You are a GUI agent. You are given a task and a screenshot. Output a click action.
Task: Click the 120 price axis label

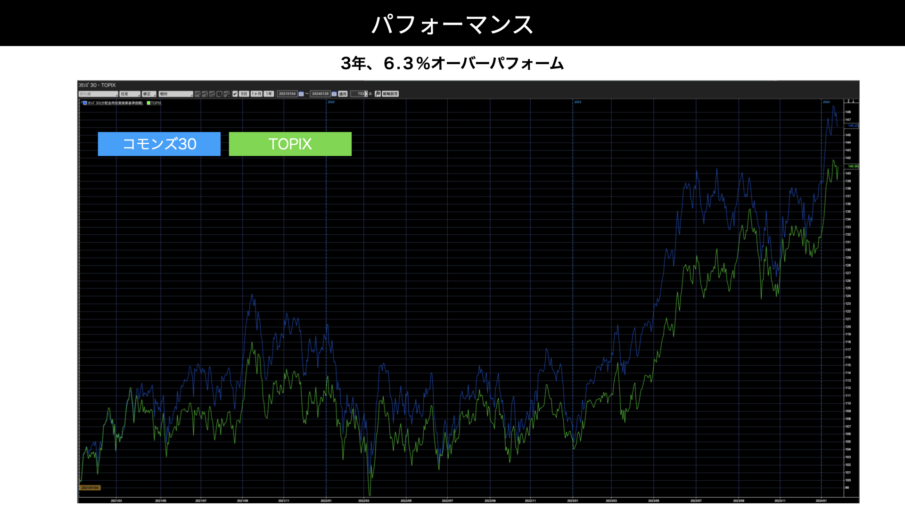pyautogui.click(x=848, y=327)
